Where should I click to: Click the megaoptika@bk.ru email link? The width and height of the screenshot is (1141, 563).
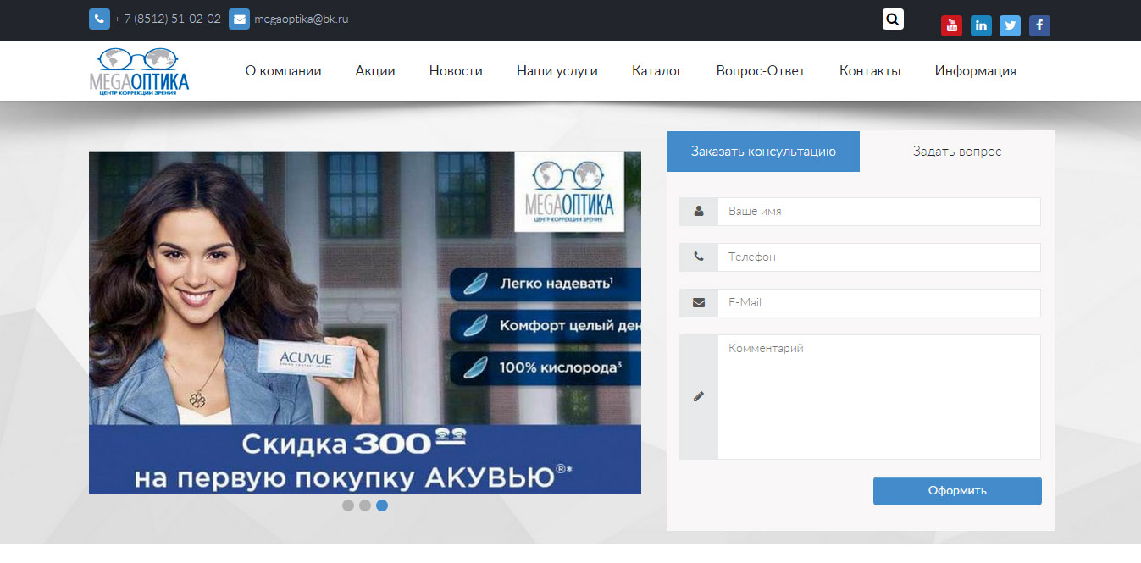pos(301,19)
